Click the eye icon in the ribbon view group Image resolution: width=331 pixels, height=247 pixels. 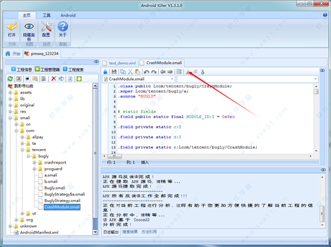29,26
